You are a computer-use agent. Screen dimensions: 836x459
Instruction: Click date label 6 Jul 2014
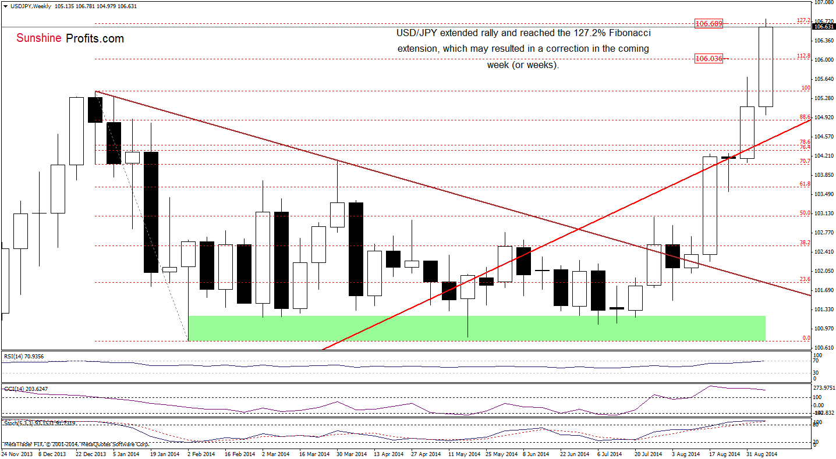(x=611, y=454)
